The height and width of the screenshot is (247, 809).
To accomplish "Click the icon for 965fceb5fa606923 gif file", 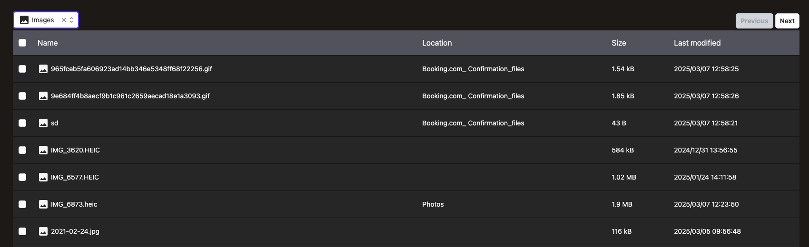I will pyautogui.click(x=43, y=69).
